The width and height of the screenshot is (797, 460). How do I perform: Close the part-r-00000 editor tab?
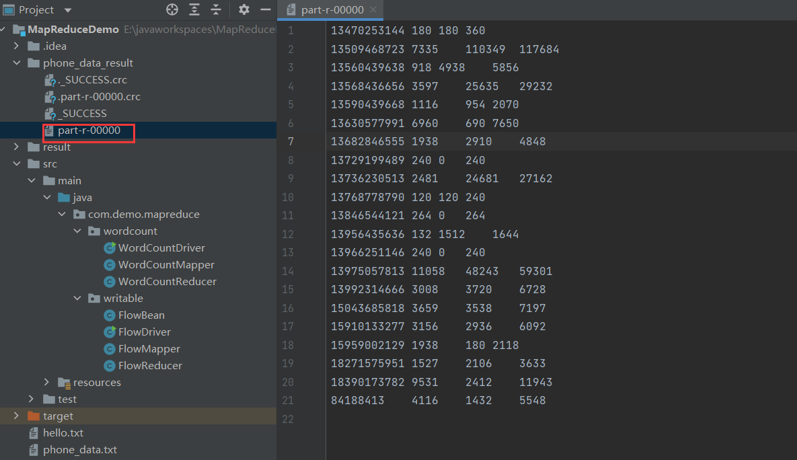click(373, 9)
